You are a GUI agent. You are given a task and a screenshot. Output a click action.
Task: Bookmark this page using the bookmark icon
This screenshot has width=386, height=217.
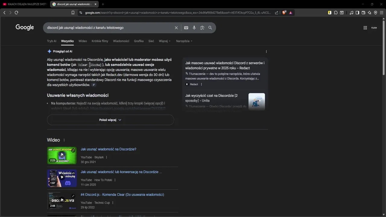tap(73, 13)
